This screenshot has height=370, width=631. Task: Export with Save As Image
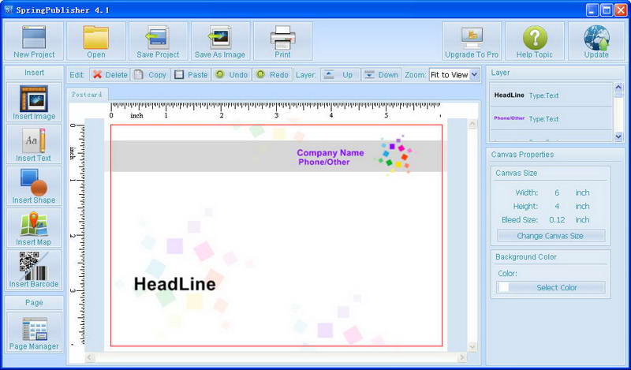point(220,41)
